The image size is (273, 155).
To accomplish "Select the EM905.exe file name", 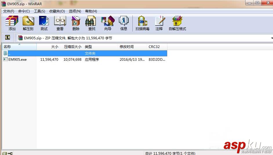I will [18, 60].
